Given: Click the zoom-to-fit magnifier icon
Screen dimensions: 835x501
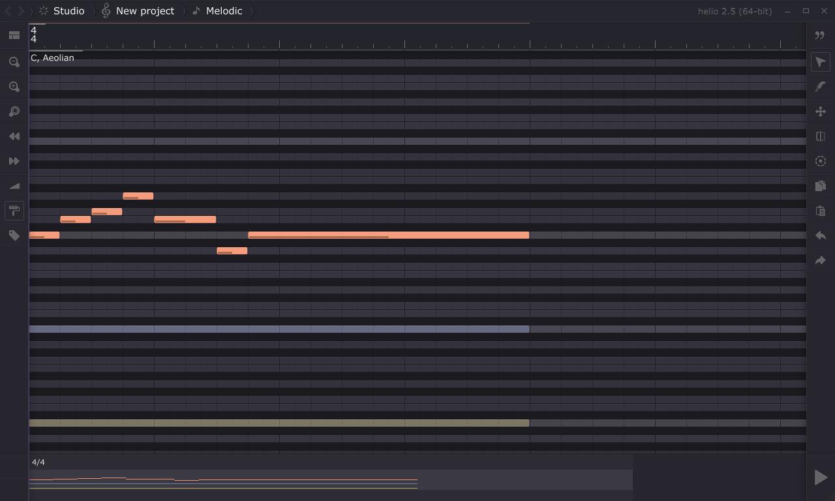Looking at the screenshot, I should pos(14,112).
